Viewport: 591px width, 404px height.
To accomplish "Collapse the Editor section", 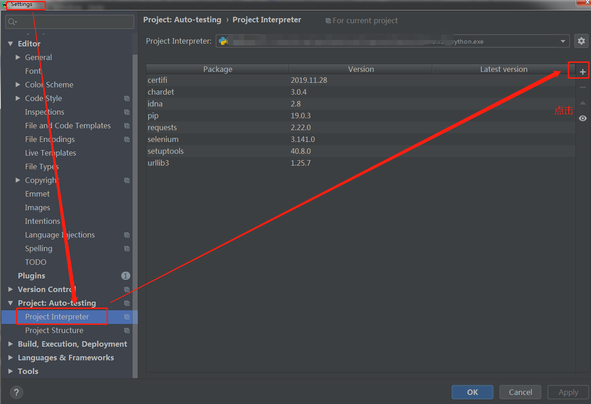I will [10, 44].
